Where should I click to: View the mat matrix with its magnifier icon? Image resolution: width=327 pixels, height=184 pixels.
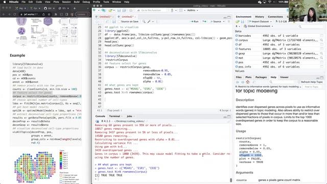point(321,58)
